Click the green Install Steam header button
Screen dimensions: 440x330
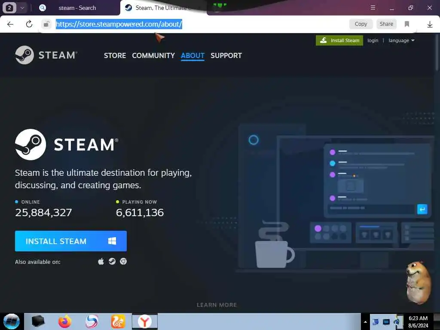[339, 40]
